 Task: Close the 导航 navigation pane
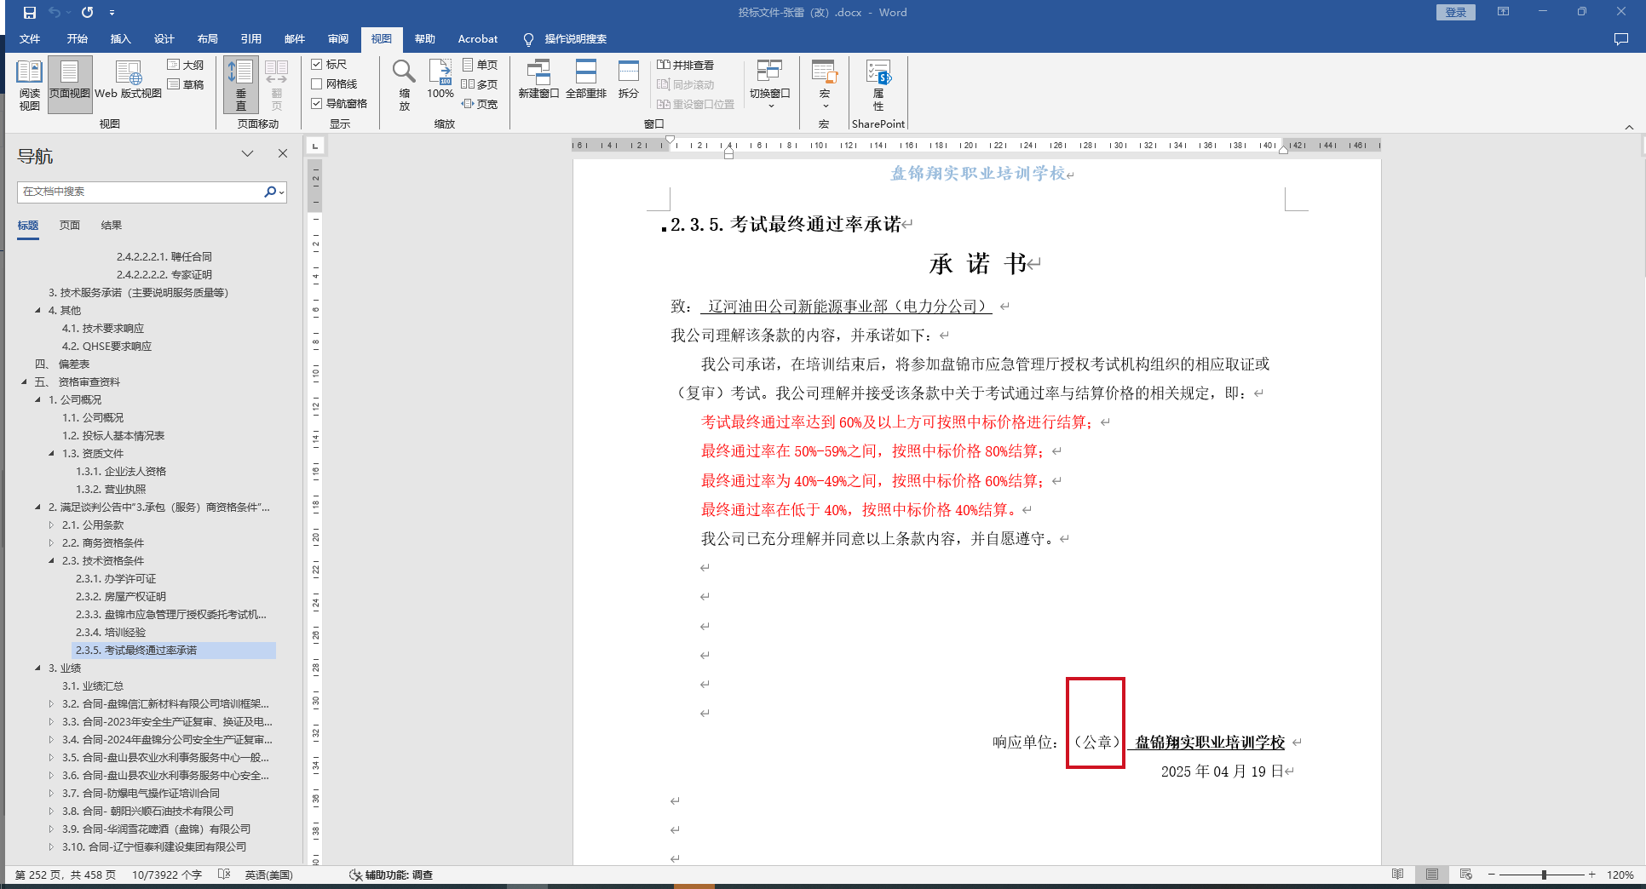pos(283,153)
